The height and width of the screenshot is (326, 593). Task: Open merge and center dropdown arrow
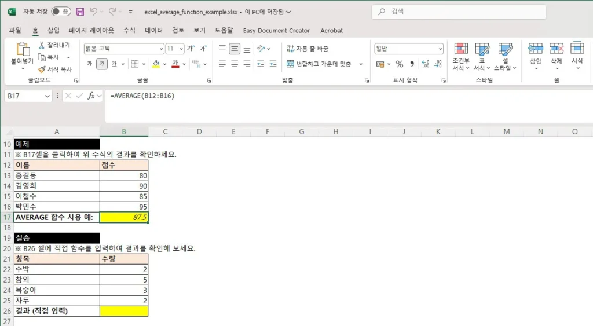[x=361, y=64]
